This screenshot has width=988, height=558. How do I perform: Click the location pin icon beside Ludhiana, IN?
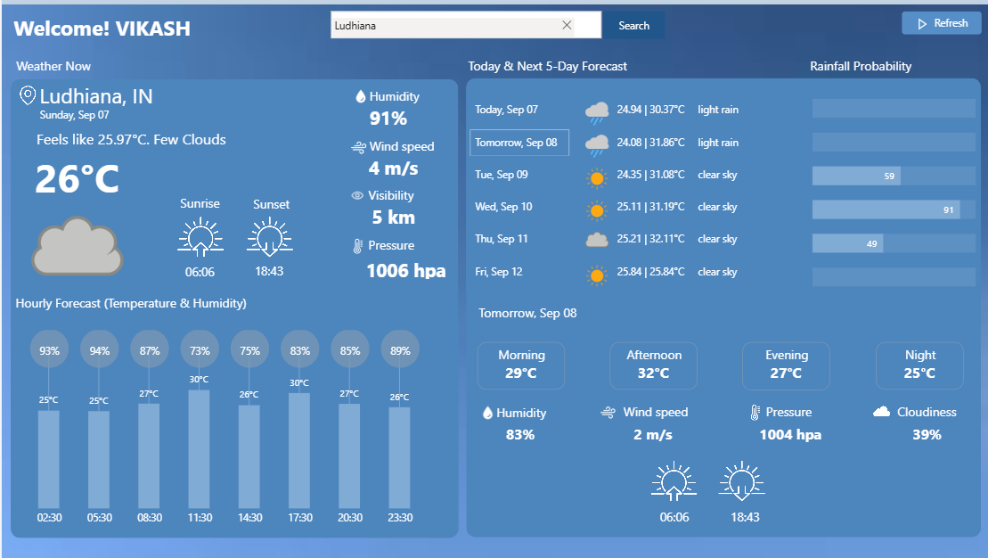pyautogui.click(x=28, y=95)
